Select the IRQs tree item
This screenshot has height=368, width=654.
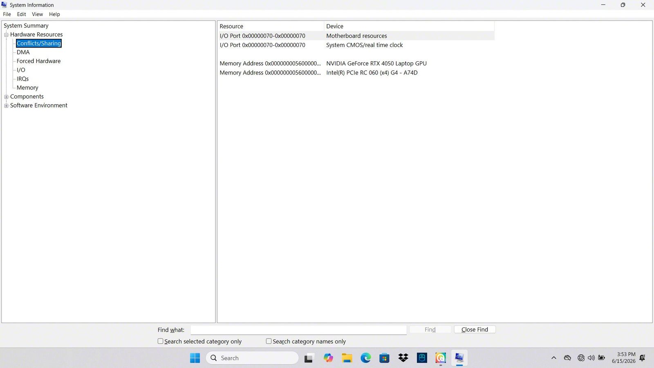click(22, 79)
